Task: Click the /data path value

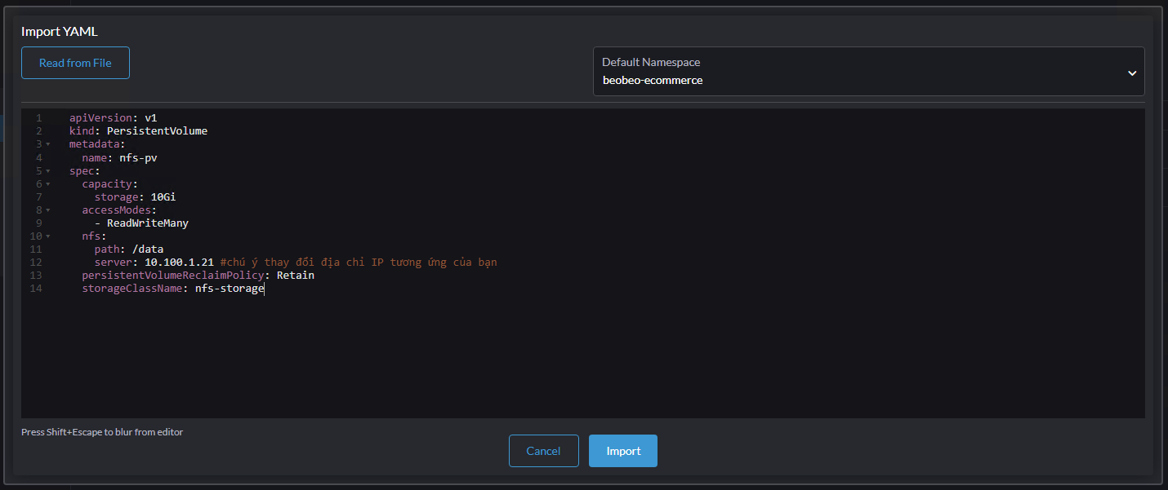Action: click(x=148, y=249)
